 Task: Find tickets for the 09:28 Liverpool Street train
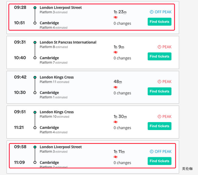tap(160, 22)
